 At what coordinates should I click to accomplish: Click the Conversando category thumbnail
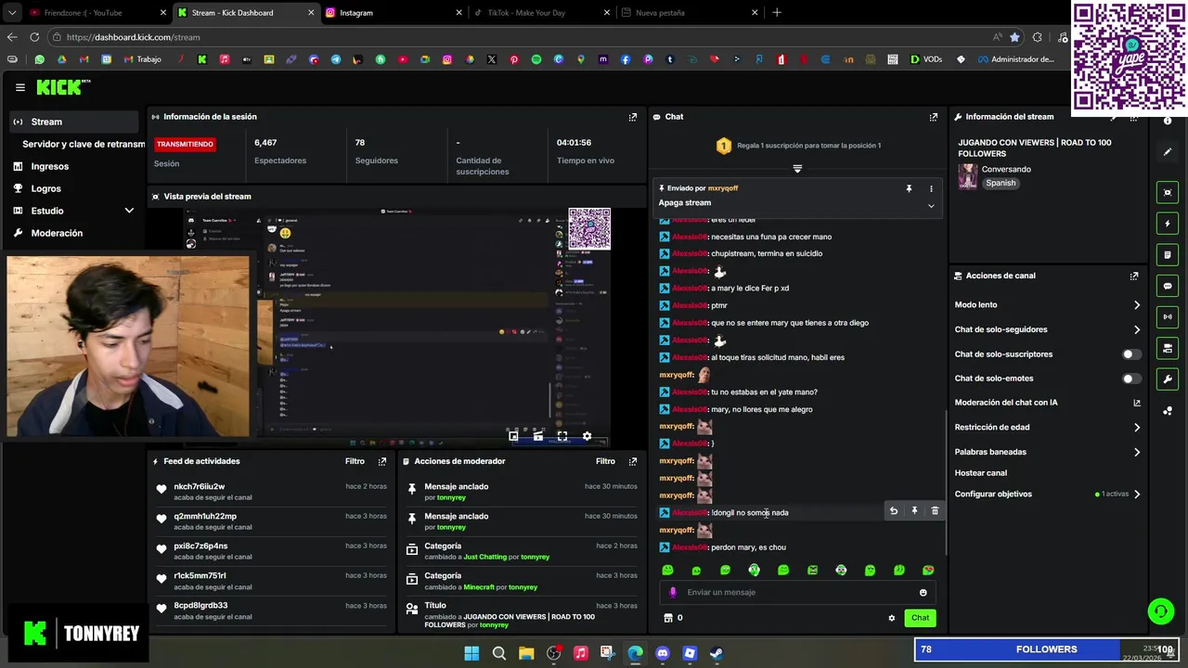point(968,176)
